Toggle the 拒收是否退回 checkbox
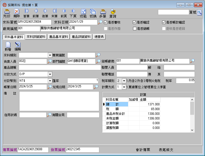Viewport: 205px width, 156px height. (164, 28)
